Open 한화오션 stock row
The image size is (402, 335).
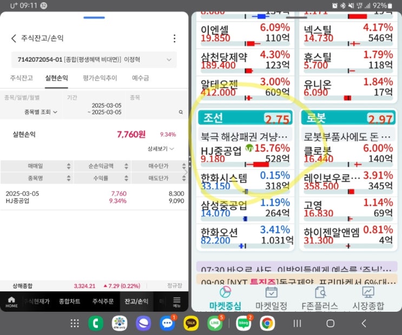245,237
